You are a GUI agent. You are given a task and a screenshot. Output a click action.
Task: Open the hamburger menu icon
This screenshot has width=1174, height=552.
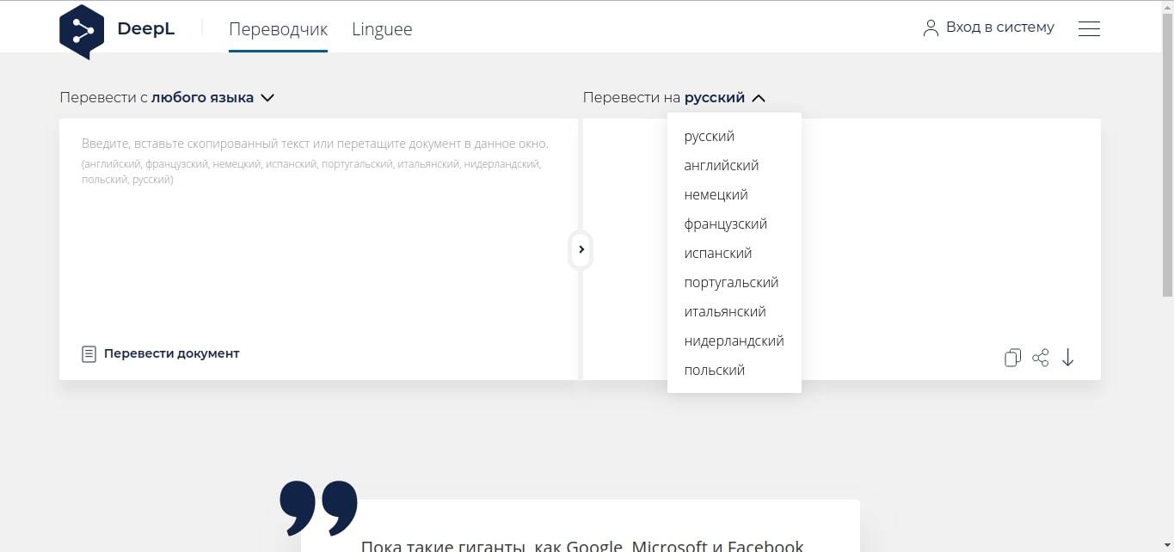(1089, 28)
